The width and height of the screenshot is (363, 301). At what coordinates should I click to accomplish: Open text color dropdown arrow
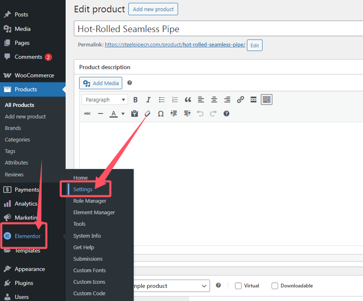pos(123,114)
